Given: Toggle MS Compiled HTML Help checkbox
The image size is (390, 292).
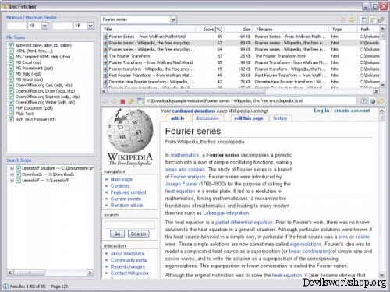Looking at the screenshot, I should (x=11, y=57).
